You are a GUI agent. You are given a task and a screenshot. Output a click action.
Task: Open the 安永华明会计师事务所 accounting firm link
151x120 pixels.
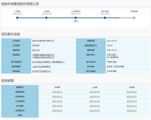tap(48, 62)
